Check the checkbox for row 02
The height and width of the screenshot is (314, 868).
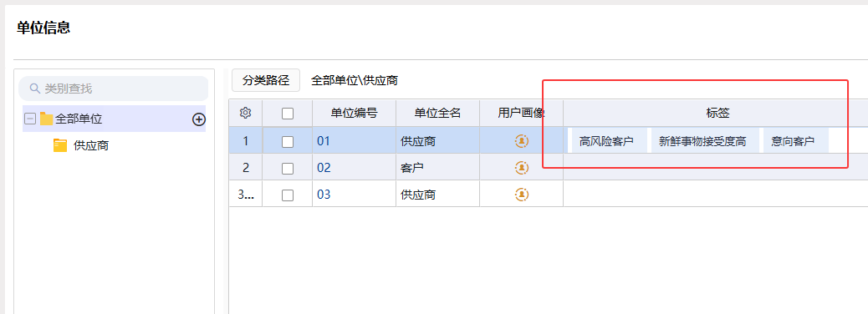pos(288,168)
